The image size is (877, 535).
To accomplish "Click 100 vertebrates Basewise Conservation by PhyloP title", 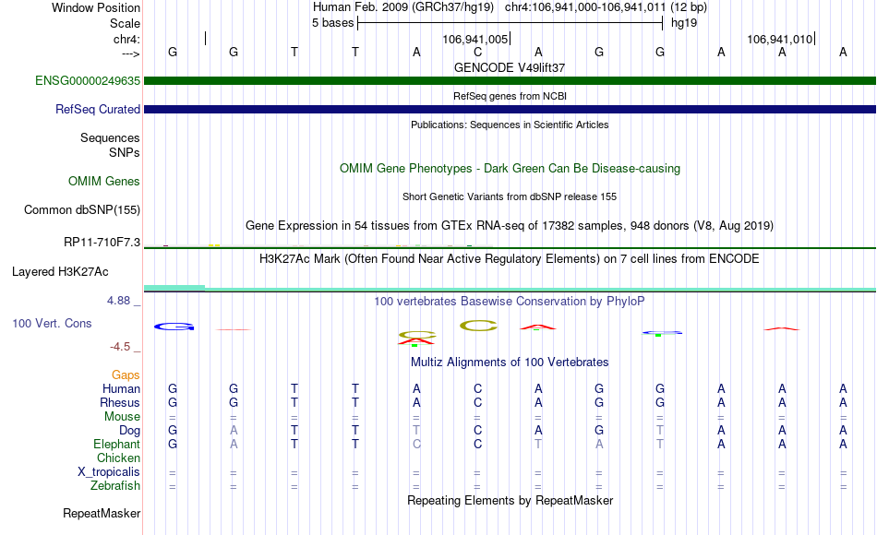I will click(510, 302).
